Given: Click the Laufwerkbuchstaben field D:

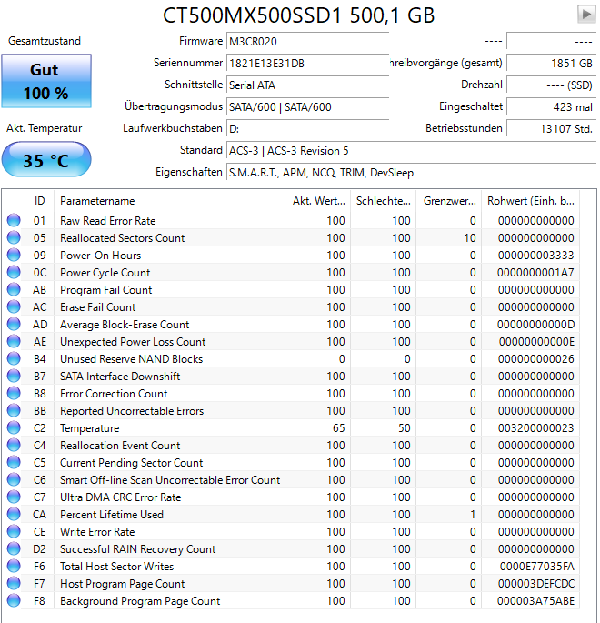Looking at the screenshot, I should pos(307,129).
